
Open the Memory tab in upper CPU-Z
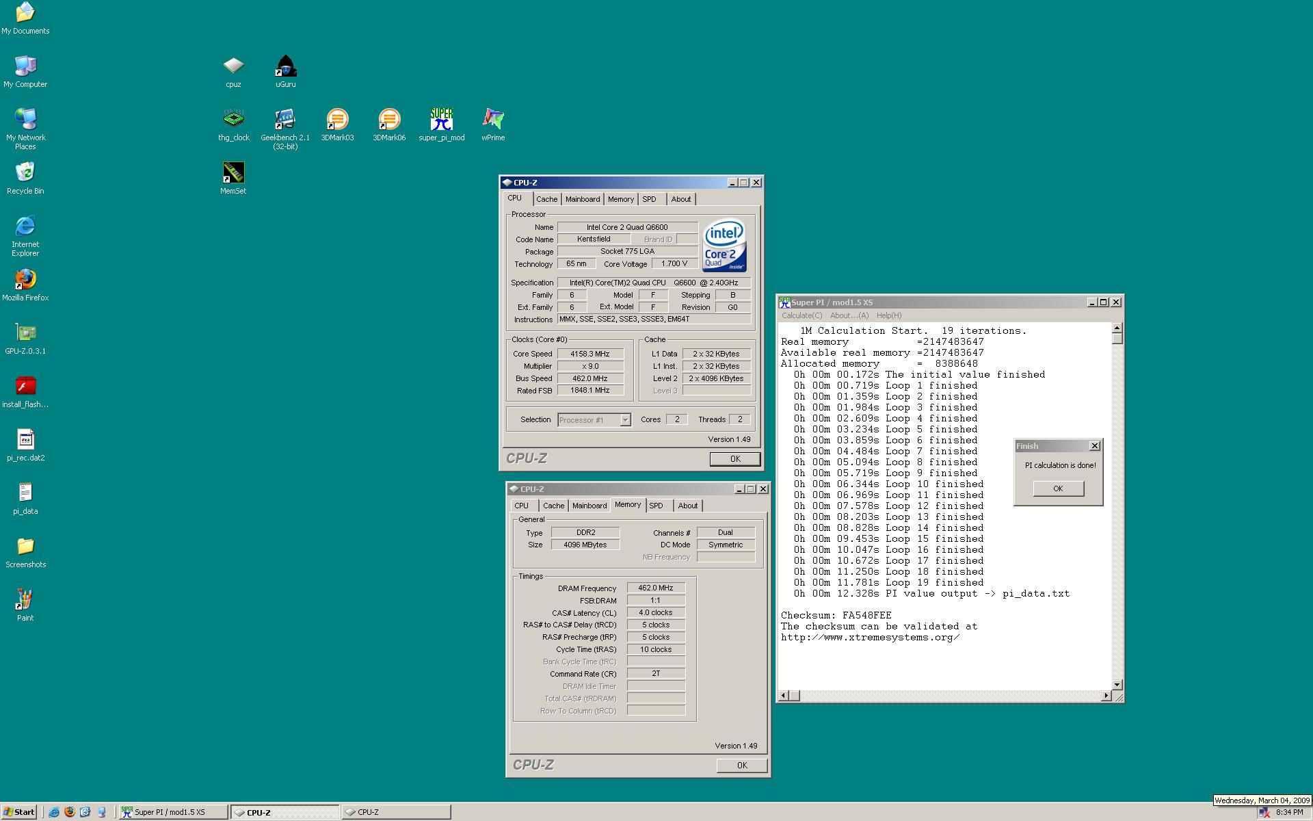click(620, 199)
